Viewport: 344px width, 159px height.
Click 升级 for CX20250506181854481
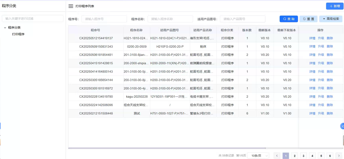[x=321, y=55]
